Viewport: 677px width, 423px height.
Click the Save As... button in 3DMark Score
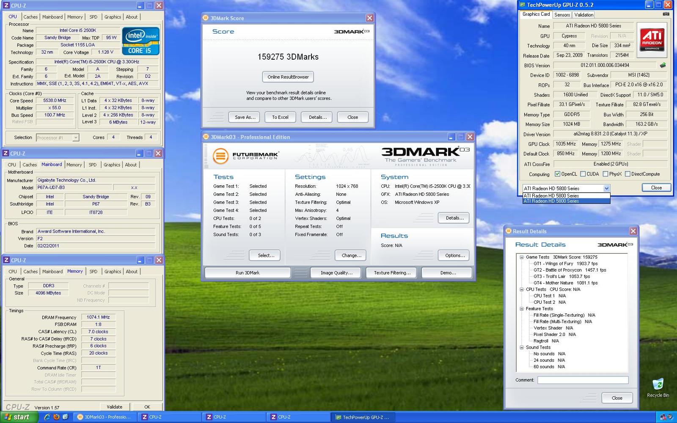click(245, 117)
